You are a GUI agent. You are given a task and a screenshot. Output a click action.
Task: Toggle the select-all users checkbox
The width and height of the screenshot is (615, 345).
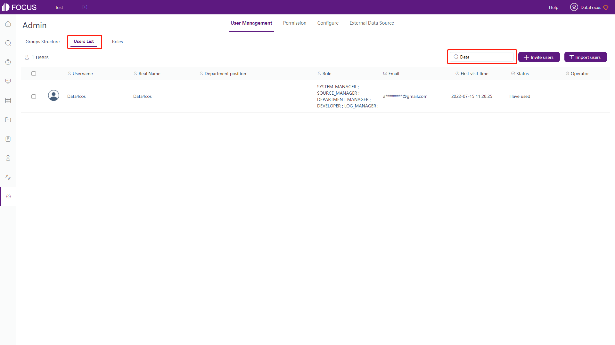point(34,74)
